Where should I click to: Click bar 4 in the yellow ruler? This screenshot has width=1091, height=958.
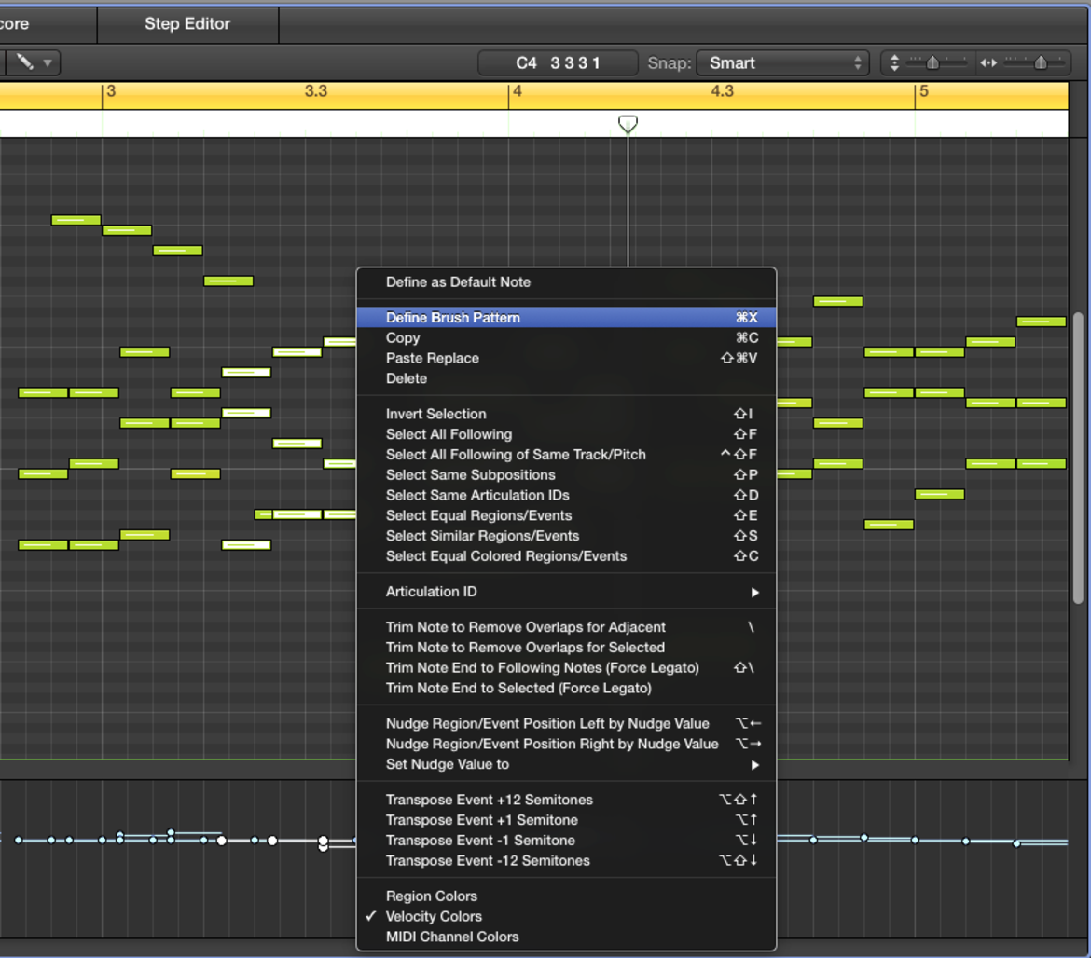click(517, 91)
